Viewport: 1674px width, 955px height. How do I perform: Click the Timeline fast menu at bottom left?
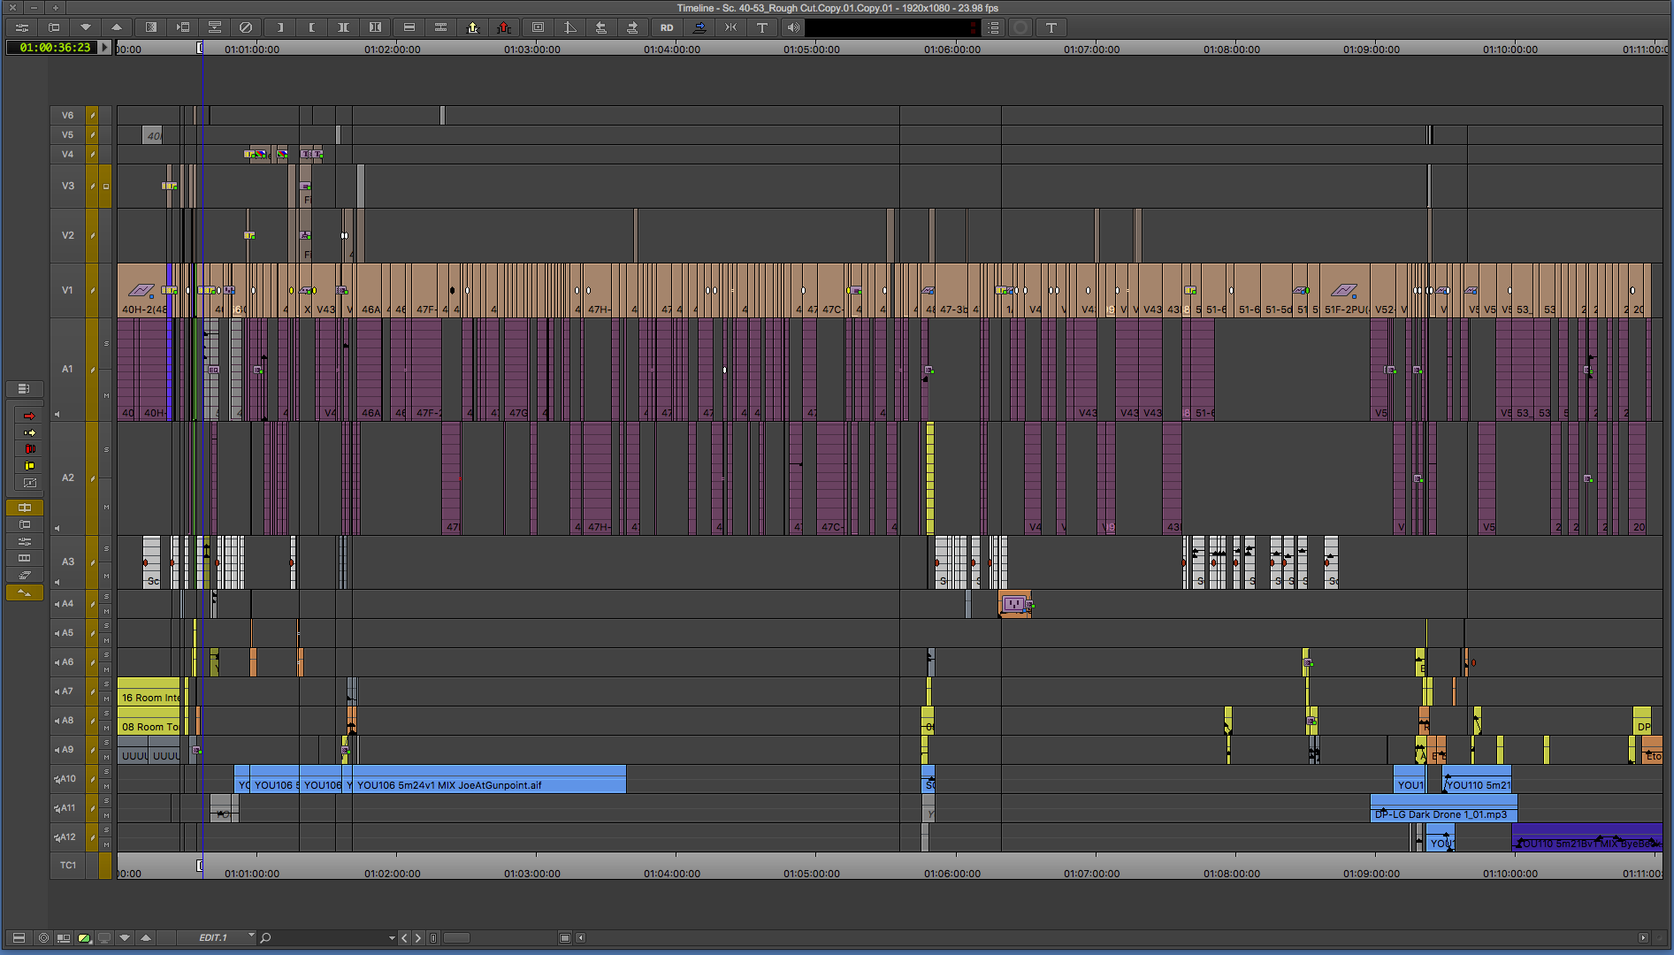click(x=19, y=937)
